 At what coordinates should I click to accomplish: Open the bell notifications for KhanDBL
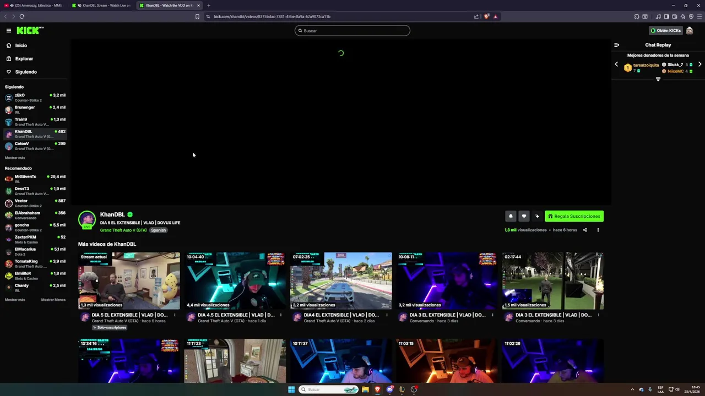(x=511, y=216)
